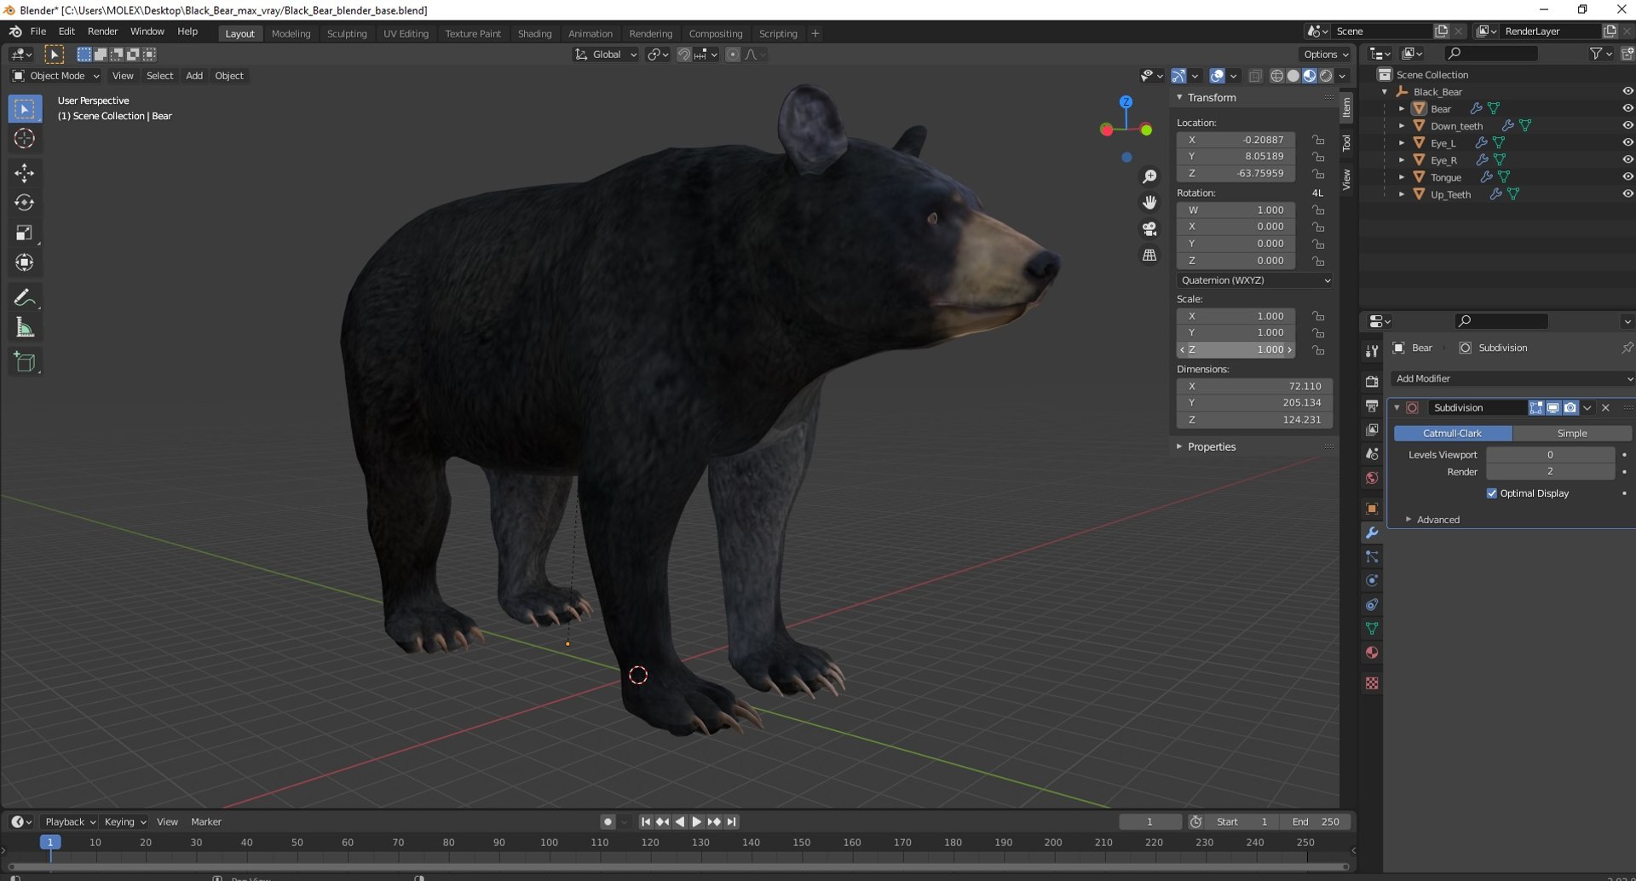This screenshot has width=1636, height=881.
Task: Lock the Location X value
Action: (x=1318, y=140)
